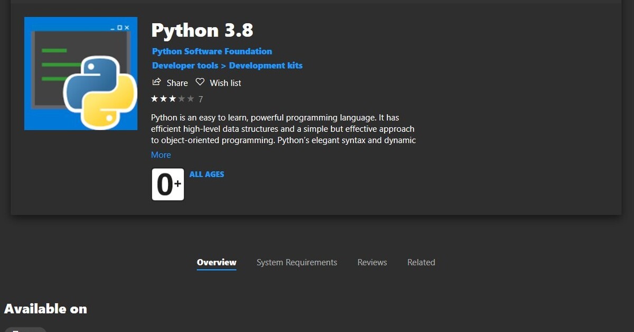Click the Python description paragraph text

pyautogui.click(x=283, y=128)
